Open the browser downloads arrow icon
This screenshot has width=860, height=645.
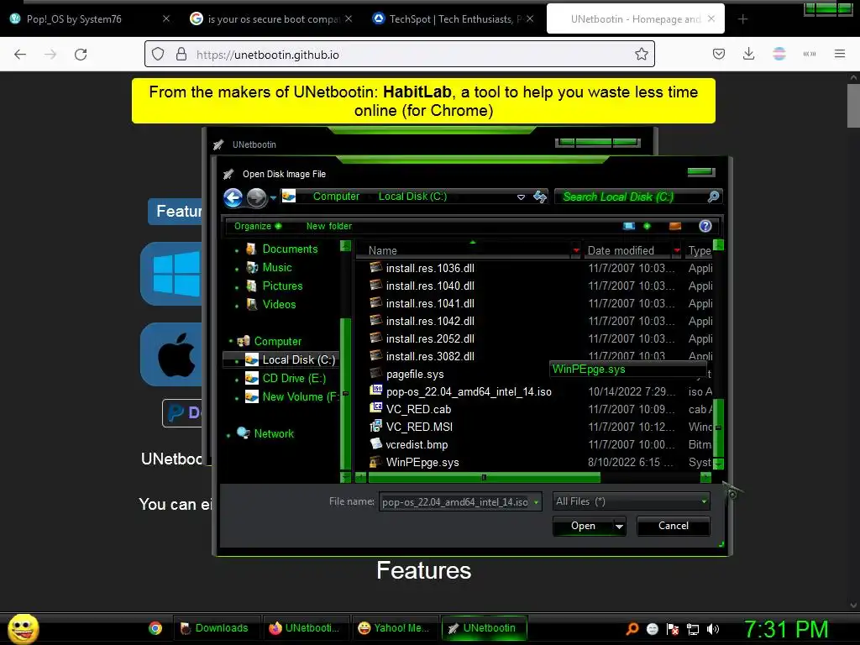pyautogui.click(x=748, y=54)
